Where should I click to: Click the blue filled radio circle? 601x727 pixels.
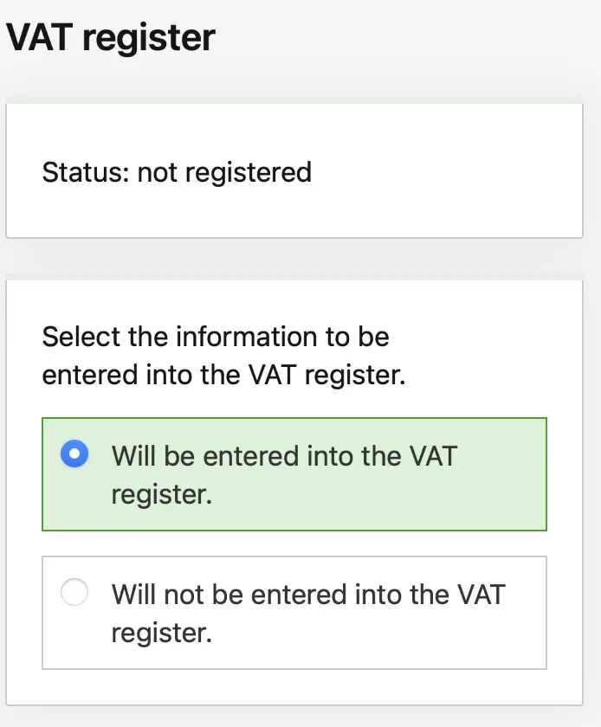click(x=74, y=454)
